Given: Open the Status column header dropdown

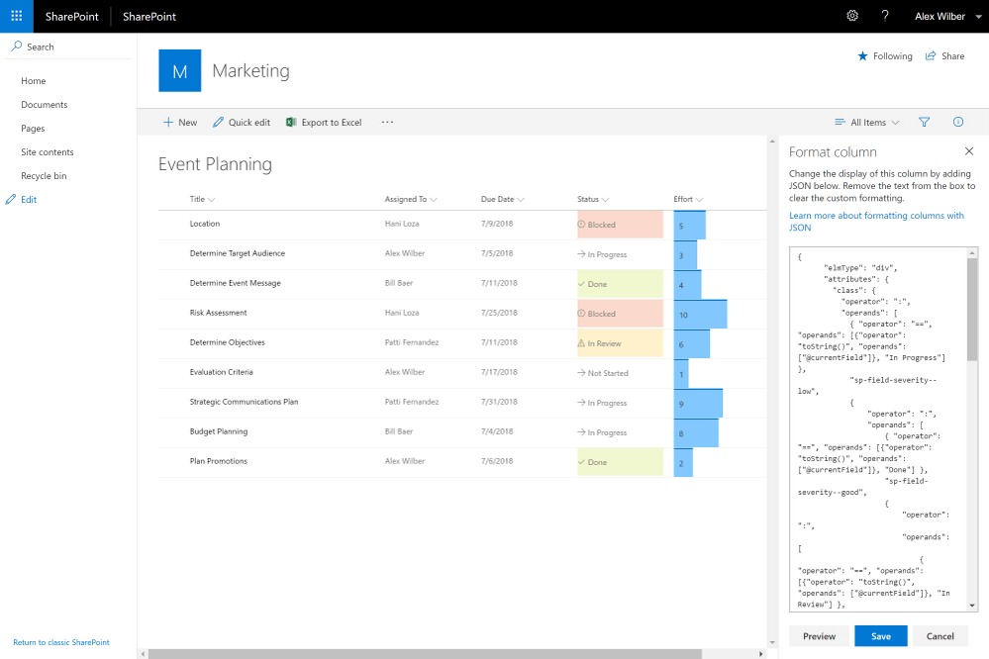Looking at the screenshot, I should click(592, 199).
